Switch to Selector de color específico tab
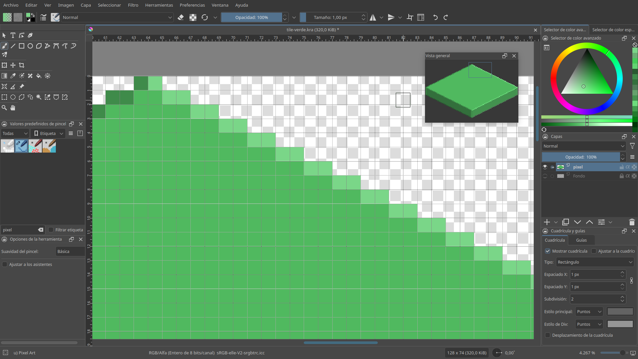 (613, 30)
